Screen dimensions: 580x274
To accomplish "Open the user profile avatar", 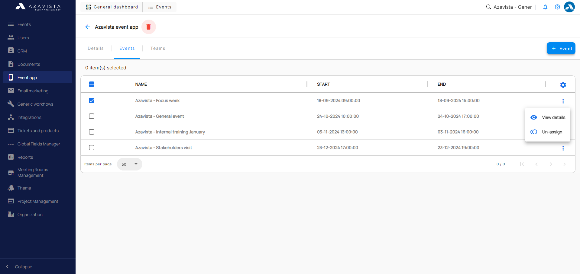I will (x=569, y=7).
